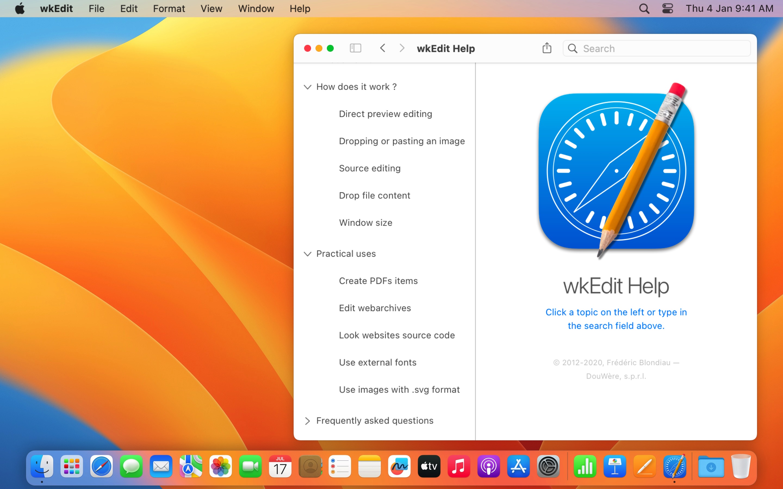Open Control Center in menu bar
The image size is (783, 489).
[667, 8]
